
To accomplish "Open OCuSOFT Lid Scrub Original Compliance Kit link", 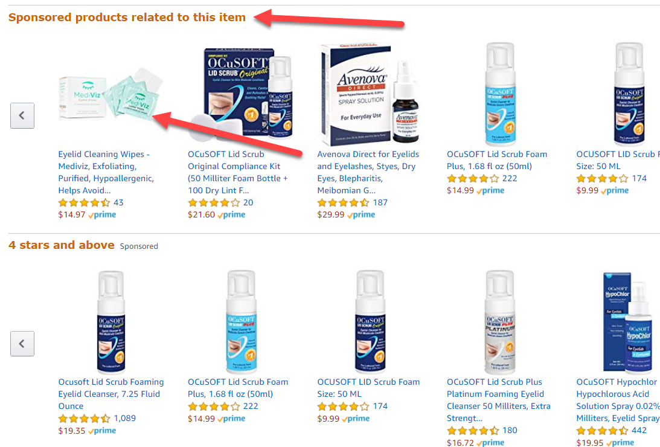I will 238,172.
